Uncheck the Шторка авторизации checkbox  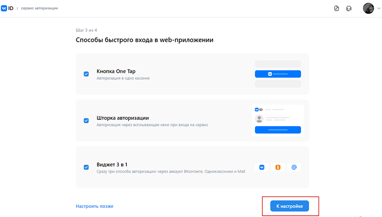tap(86, 121)
